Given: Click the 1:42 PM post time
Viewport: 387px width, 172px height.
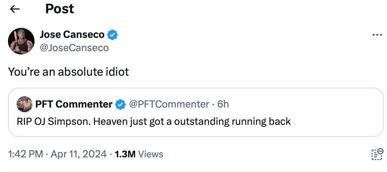Looking at the screenshot, I should 26,154.
